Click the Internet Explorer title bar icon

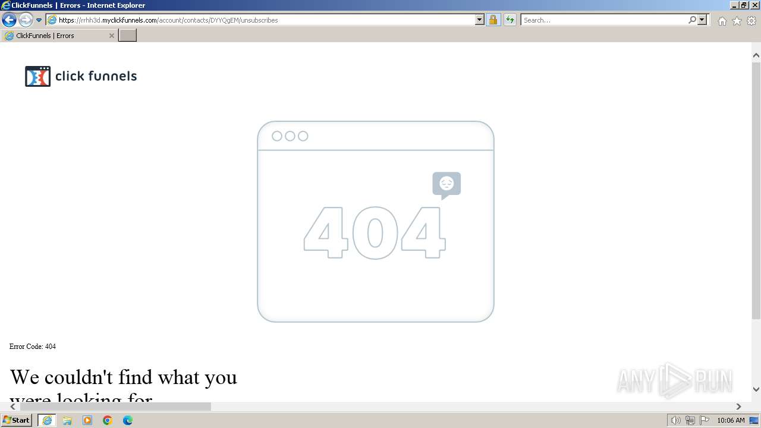[x=5, y=5]
